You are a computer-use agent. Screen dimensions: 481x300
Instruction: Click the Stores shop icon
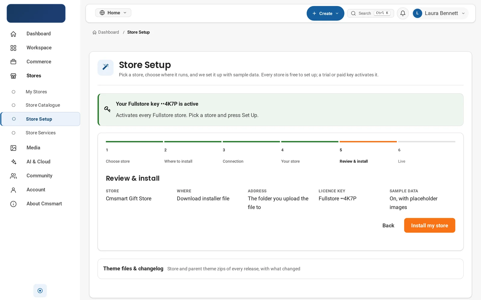pos(13,76)
